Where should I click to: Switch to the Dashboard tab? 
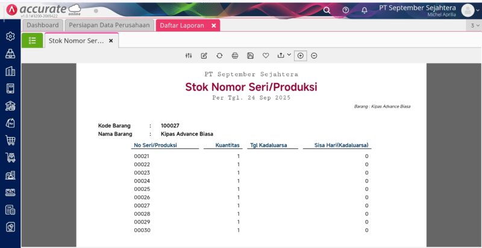point(43,25)
